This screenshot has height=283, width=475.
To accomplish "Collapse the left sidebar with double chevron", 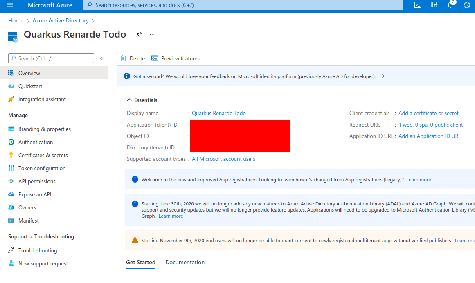I will pos(102,58).
